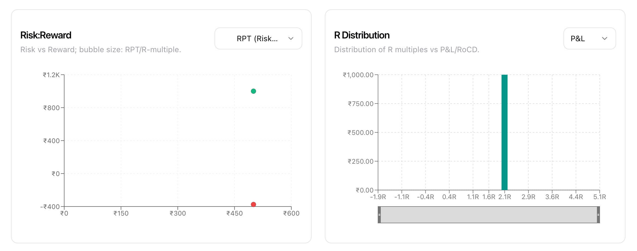
Task: Click the ₹450 label on the x-axis
Action: pyautogui.click(x=235, y=213)
